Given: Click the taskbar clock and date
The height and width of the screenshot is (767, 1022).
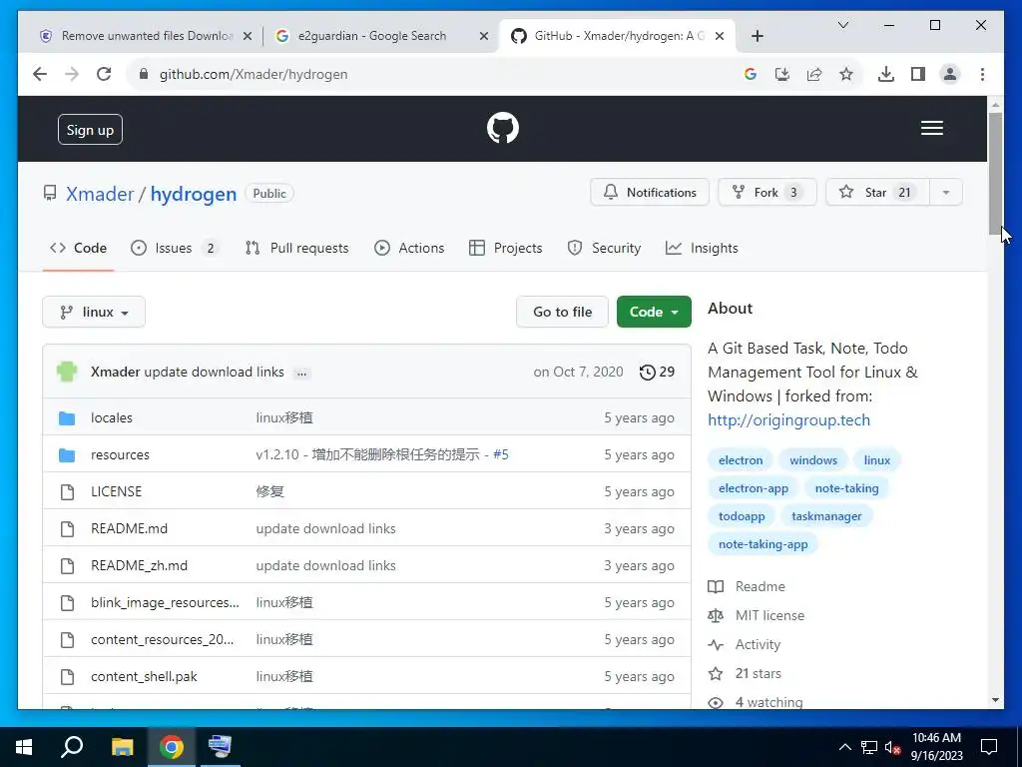Looking at the screenshot, I should point(936,747).
